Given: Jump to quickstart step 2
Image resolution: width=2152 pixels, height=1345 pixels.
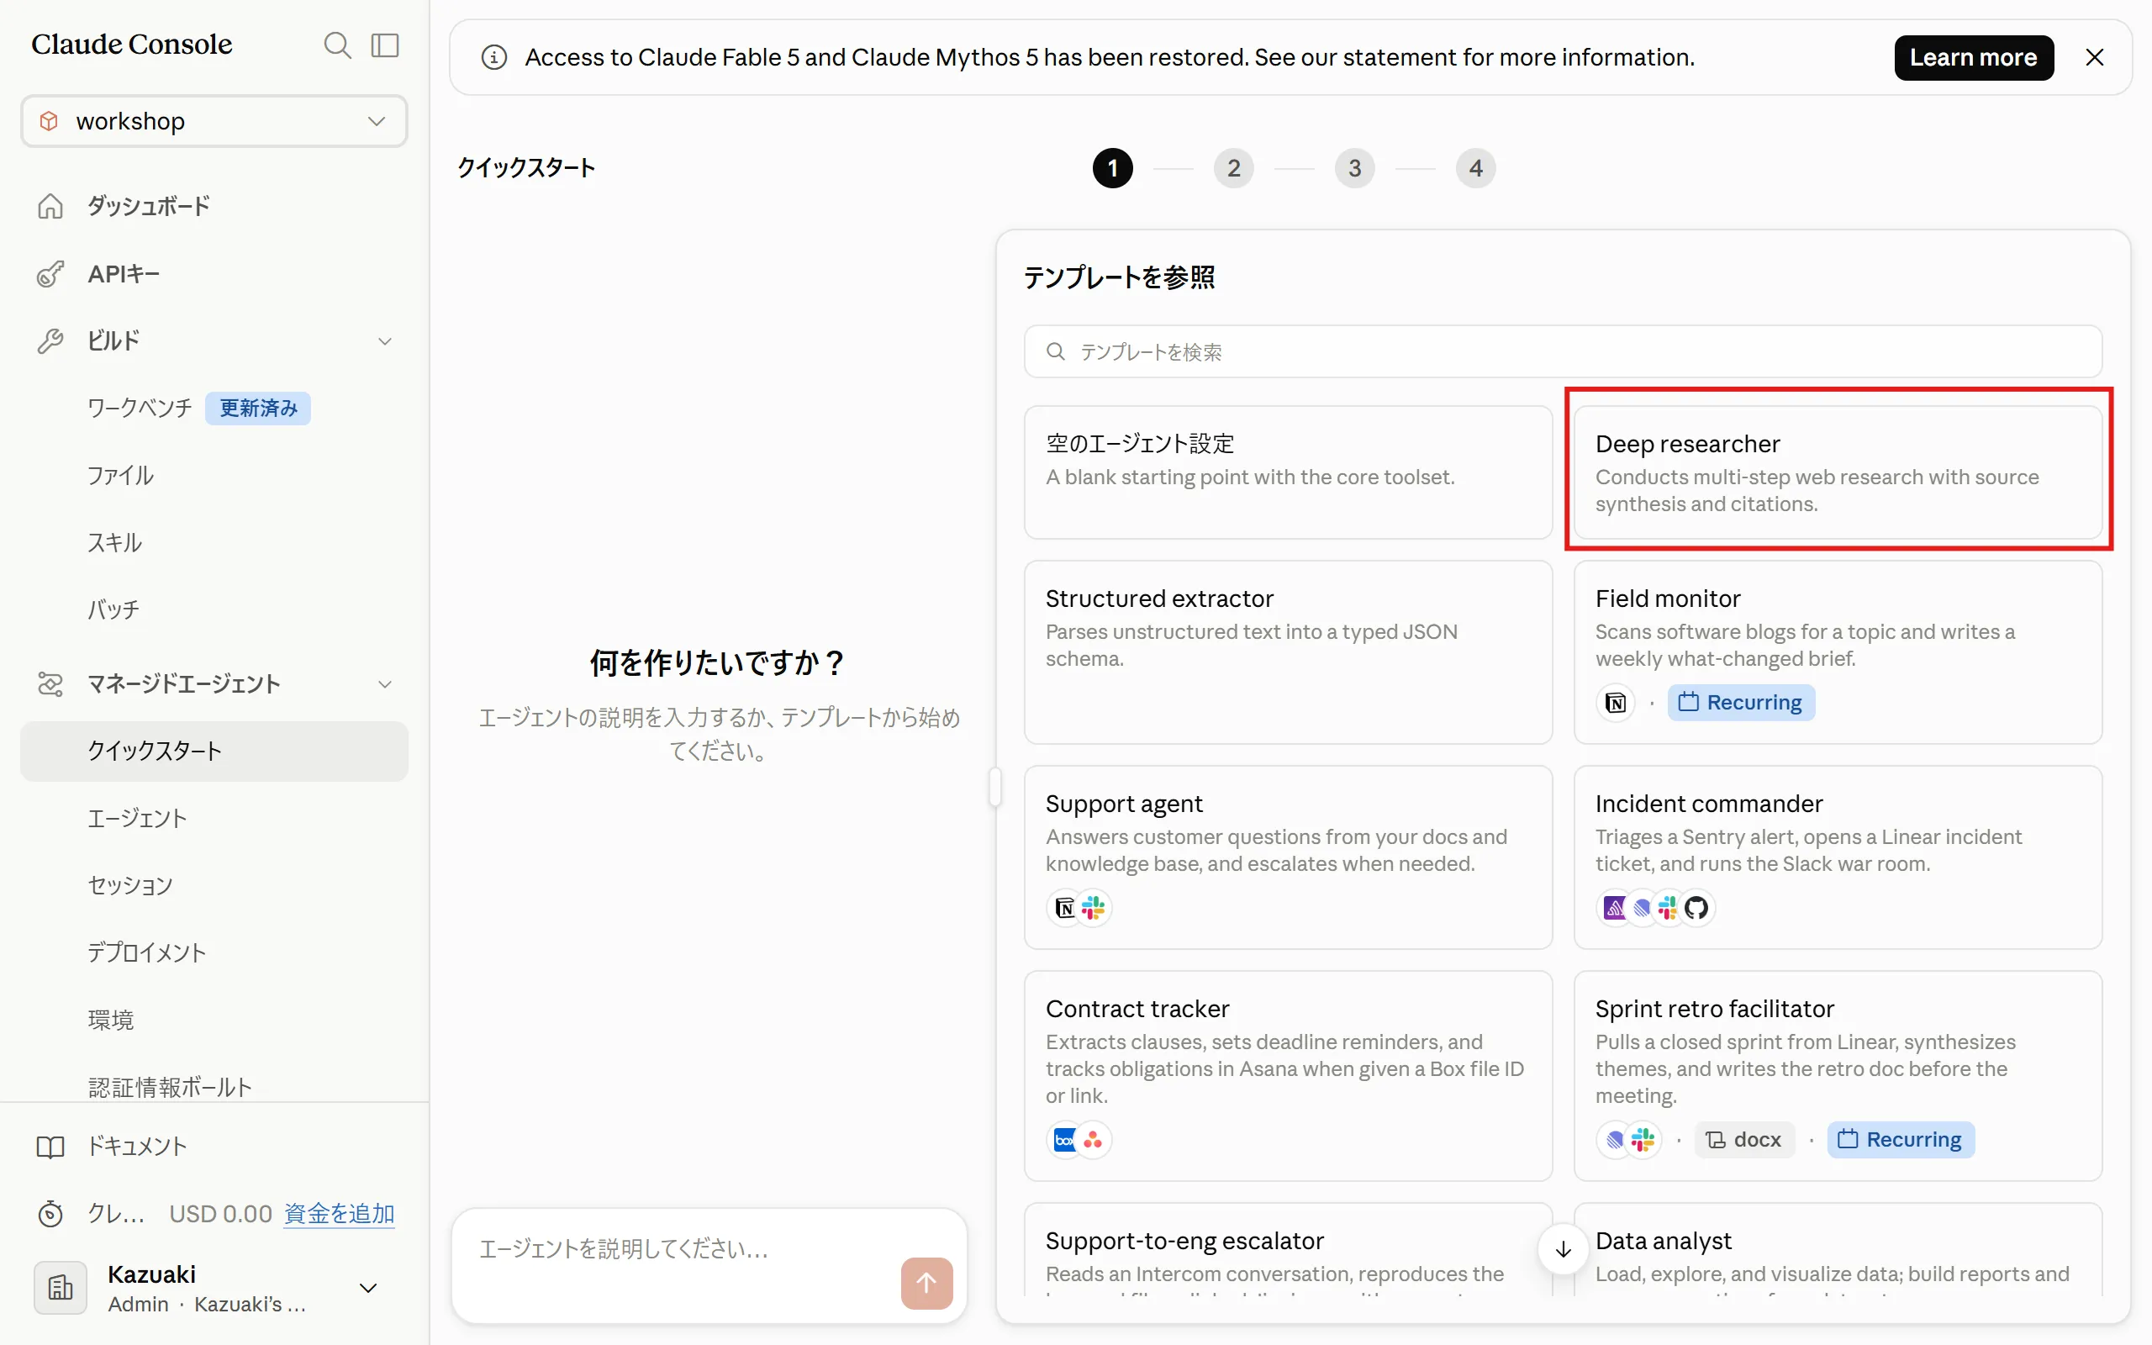Looking at the screenshot, I should (1233, 168).
